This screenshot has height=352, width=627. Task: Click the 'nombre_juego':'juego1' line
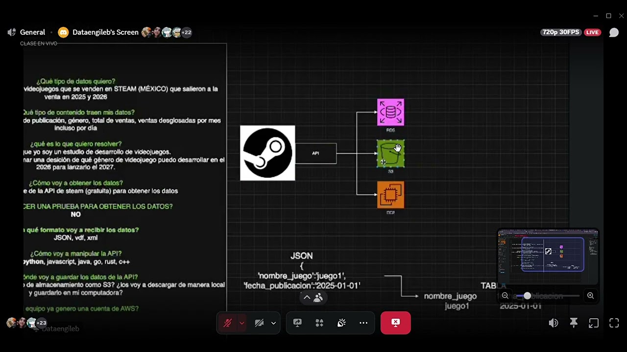(x=302, y=276)
